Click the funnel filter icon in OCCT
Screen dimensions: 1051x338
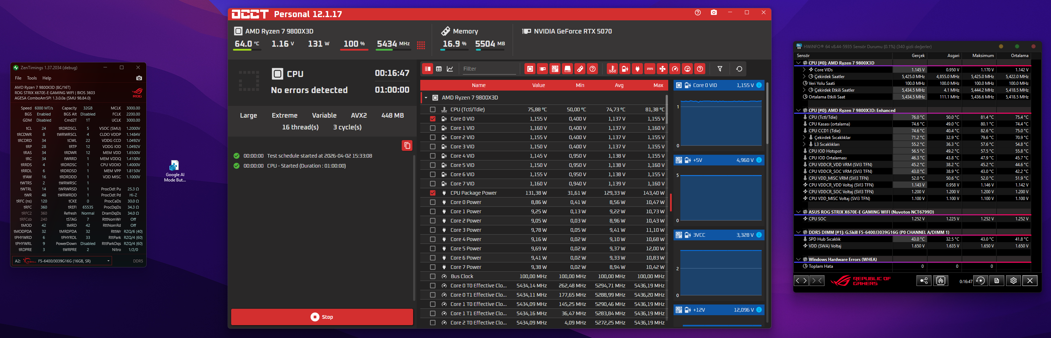[720, 69]
